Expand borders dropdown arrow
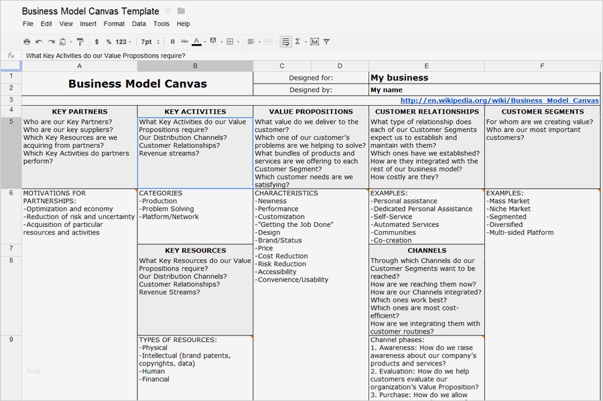Image resolution: width=603 pixels, height=401 pixels. pos(239,42)
